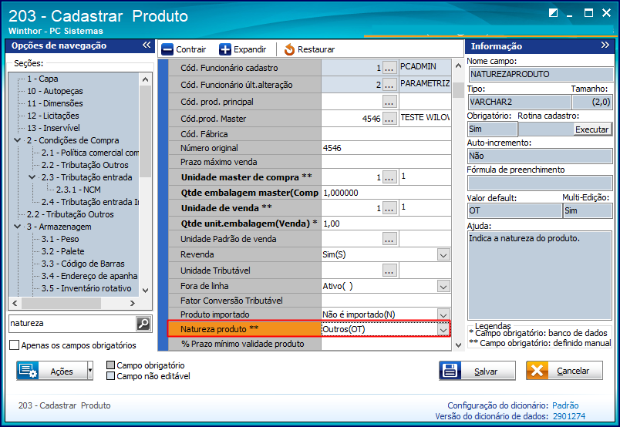Open lookup for Cód. prod. principal
Image resolution: width=620 pixels, height=427 pixels.
389,102
